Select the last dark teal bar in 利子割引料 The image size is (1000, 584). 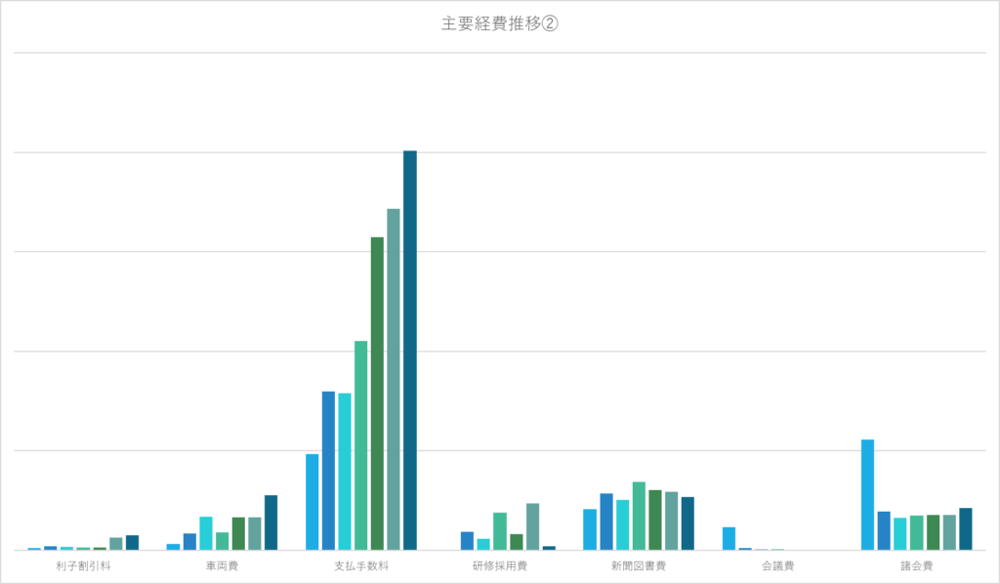click(132, 542)
